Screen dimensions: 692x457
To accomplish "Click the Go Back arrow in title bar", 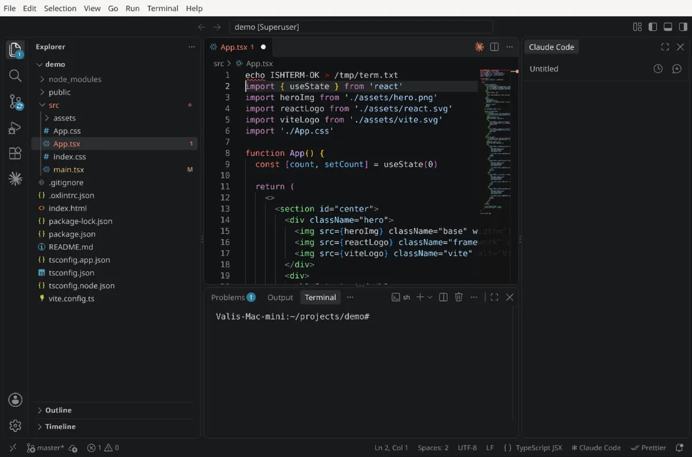I will [x=201, y=27].
